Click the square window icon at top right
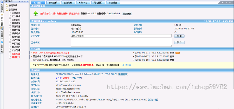The image size is (234, 109). tap(223, 2)
